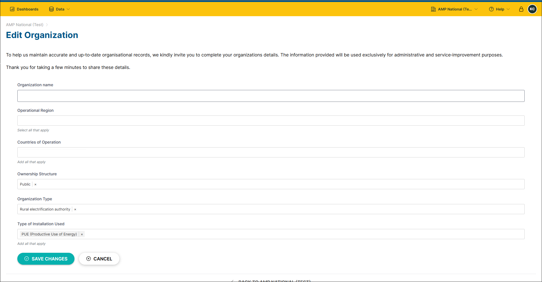Screen dimensions: 542x282
Task: Open the Data menu
Action: pyautogui.click(x=59, y=9)
